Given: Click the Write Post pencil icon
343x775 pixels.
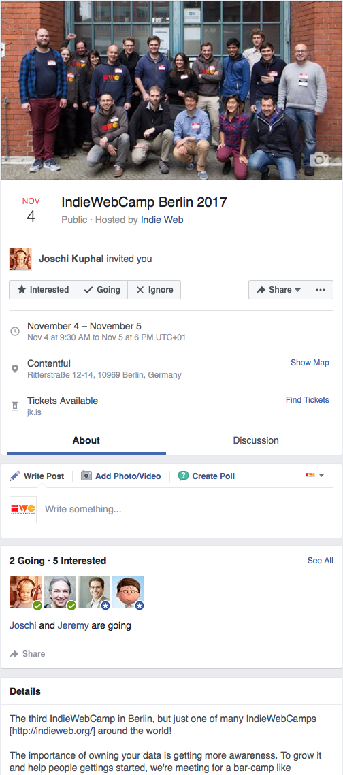Looking at the screenshot, I should (15, 476).
